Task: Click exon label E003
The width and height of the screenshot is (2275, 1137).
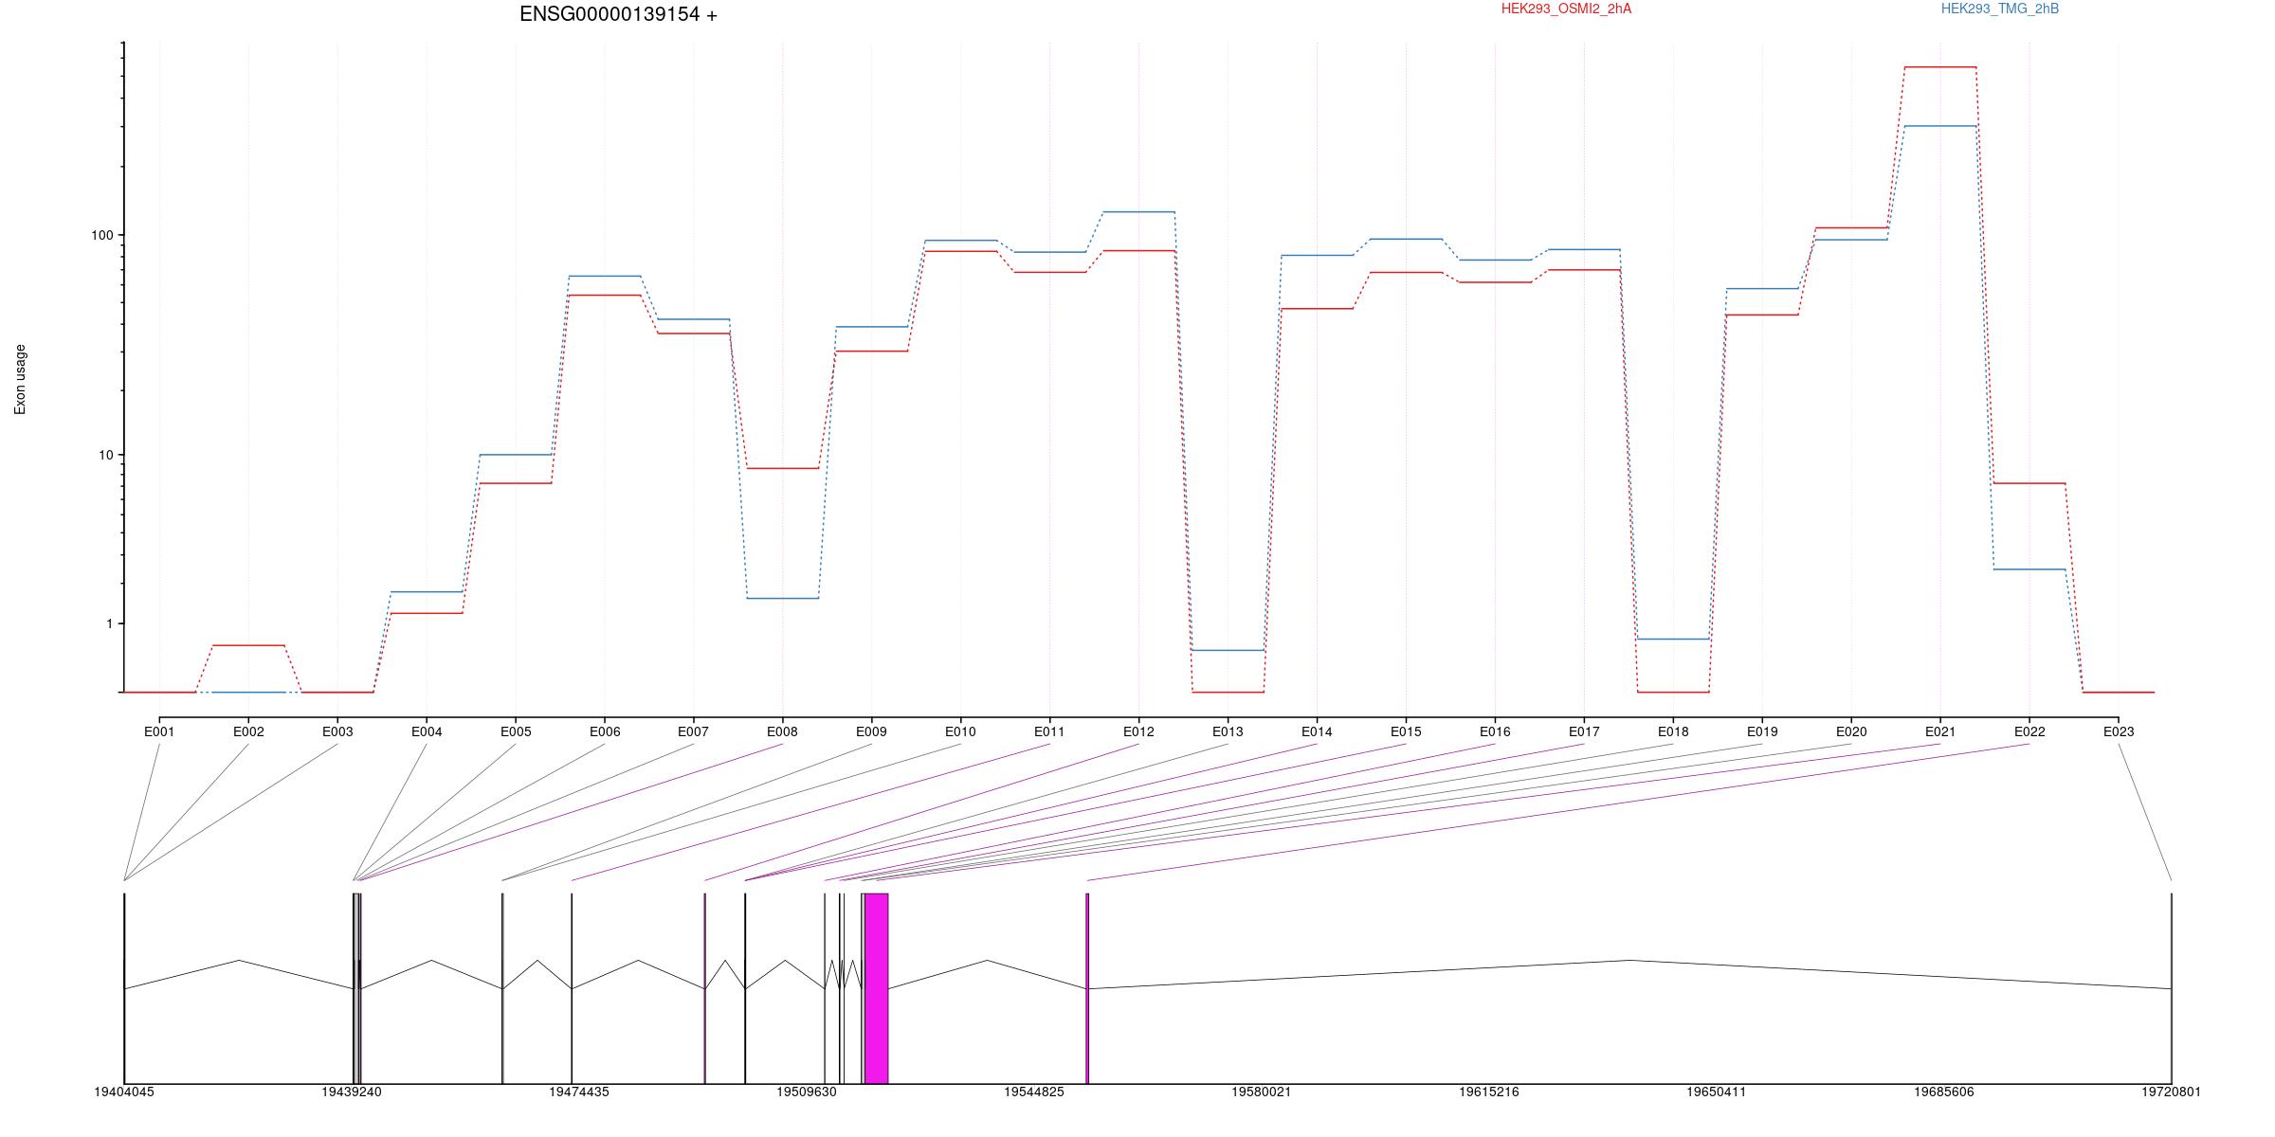Action: click(337, 731)
